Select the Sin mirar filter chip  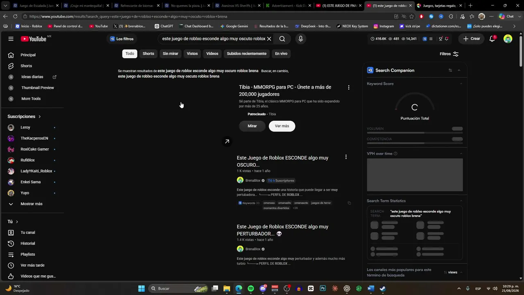tap(170, 54)
